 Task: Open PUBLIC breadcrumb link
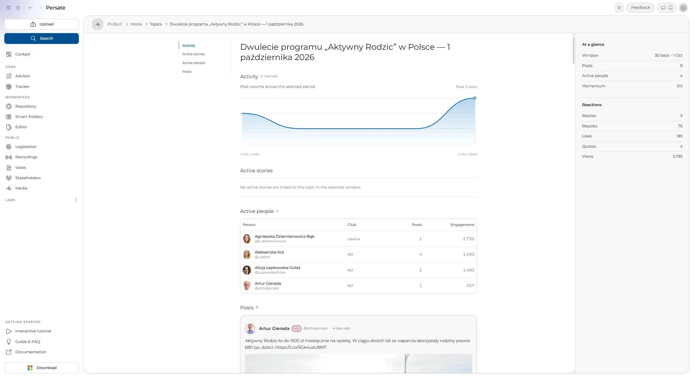[115, 24]
